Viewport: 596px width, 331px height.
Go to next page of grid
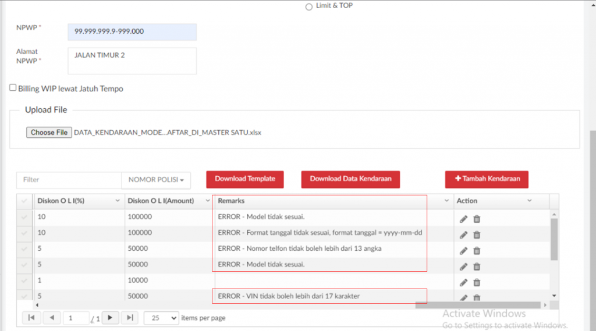[110, 318]
